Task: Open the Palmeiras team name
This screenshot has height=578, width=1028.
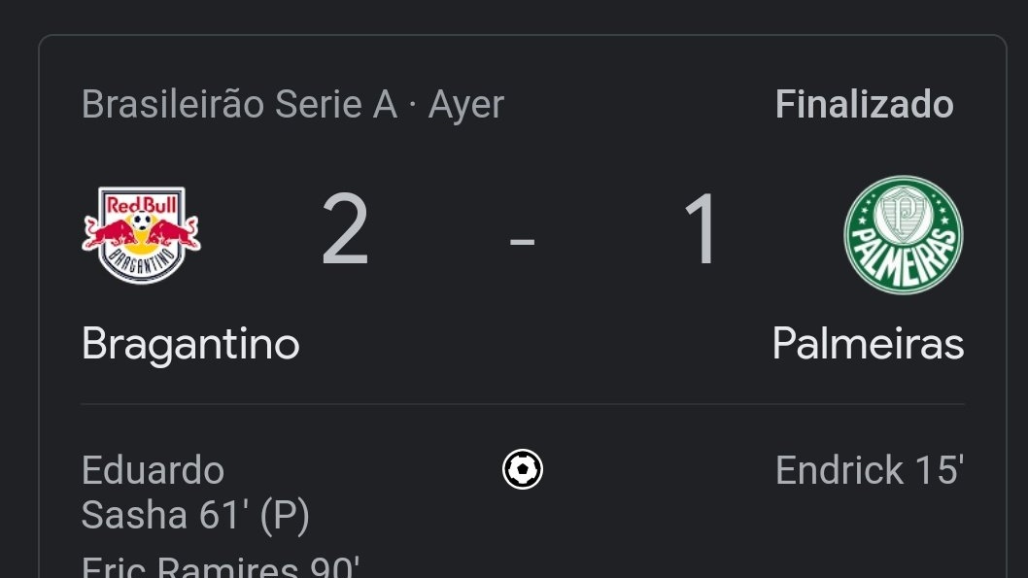Action: coord(868,343)
